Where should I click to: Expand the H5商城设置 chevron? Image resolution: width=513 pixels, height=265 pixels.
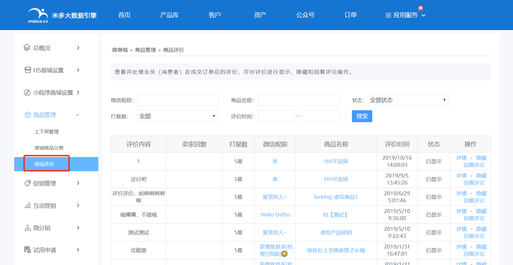pos(78,70)
